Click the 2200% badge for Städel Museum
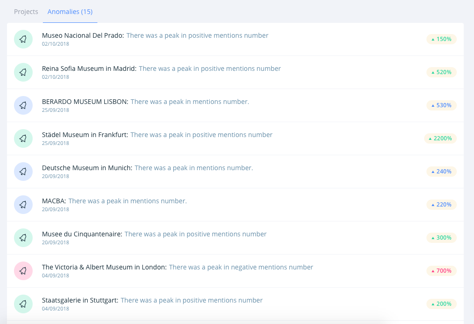 tap(440, 138)
